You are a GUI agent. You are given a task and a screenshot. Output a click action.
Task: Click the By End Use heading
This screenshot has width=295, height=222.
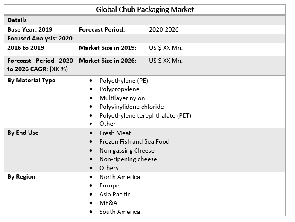tap(23, 133)
